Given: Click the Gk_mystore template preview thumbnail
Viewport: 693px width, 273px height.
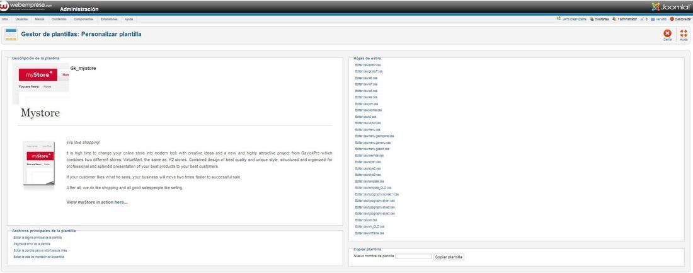Looking at the screenshot, I should (x=41, y=84).
